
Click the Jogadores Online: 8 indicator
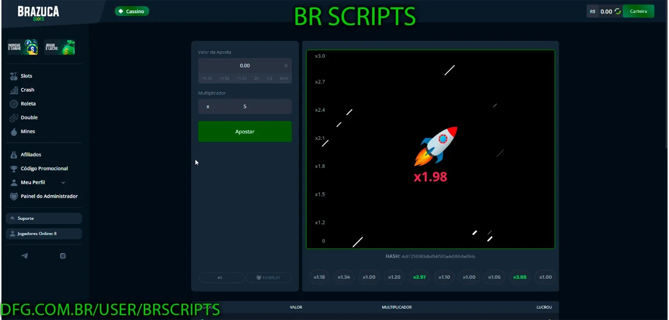click(x=43, y=234)
